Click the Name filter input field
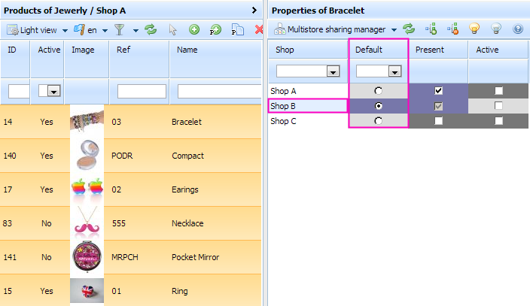The width and height of the screenshot is (530, 306). (220, 91)
